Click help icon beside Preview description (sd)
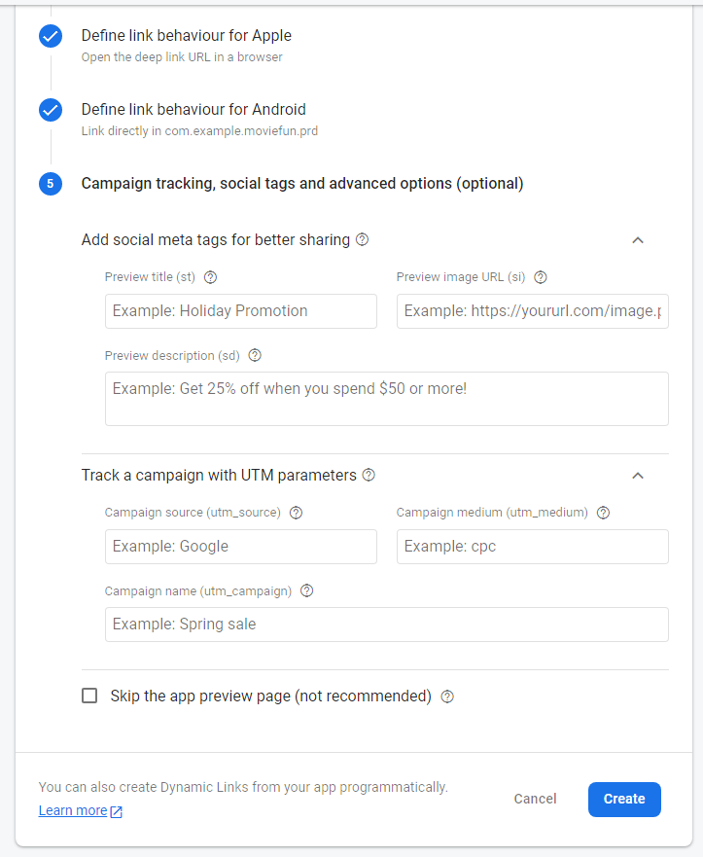The width and height of the screenshot is (703, 857). click(x=255, y=355)
